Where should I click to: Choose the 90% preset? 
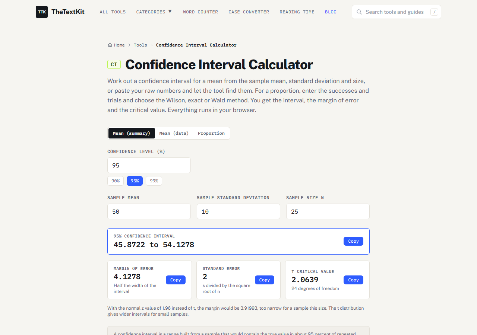pyautogui.click(x=116, y=181)
